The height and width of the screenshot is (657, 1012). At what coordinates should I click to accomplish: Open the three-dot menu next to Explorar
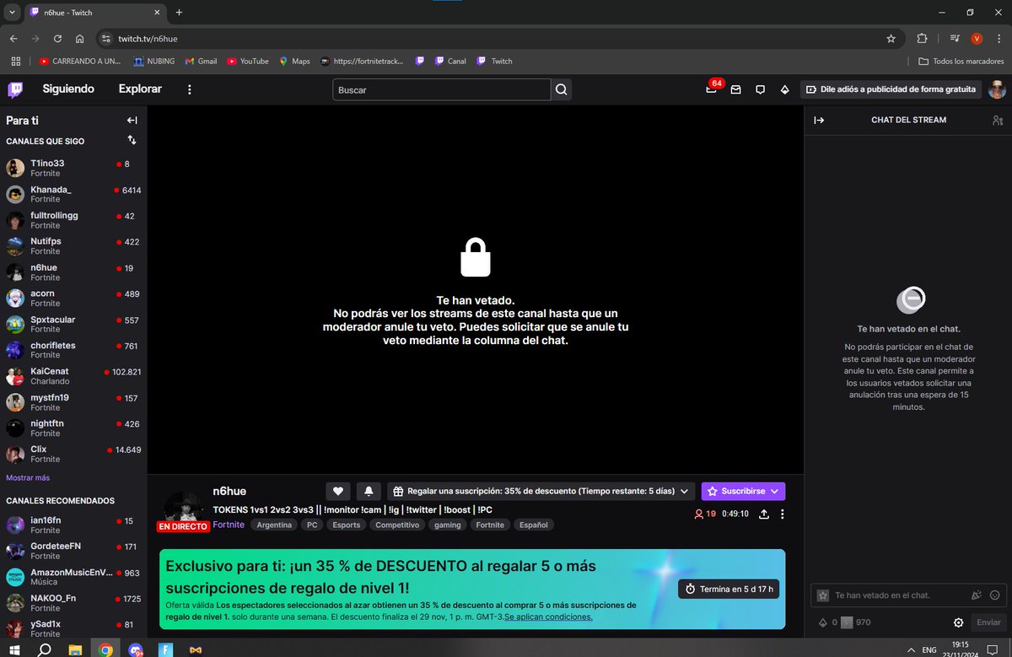click(189, 89)
